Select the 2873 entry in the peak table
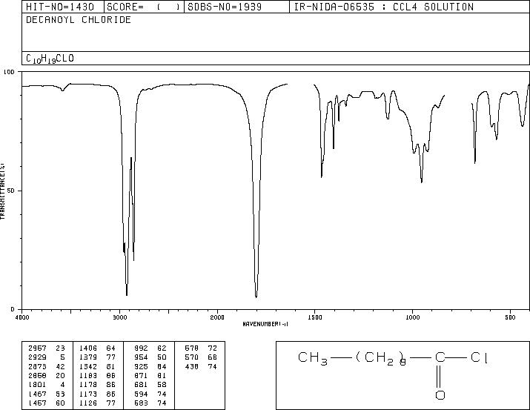Viewport: 530px width, 410px height. click(46, 366)
